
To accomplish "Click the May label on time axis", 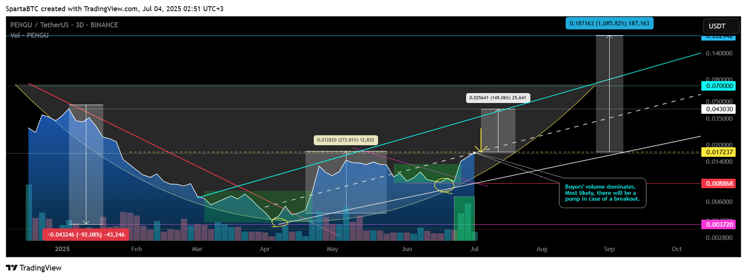I will [x=332, y=249].
